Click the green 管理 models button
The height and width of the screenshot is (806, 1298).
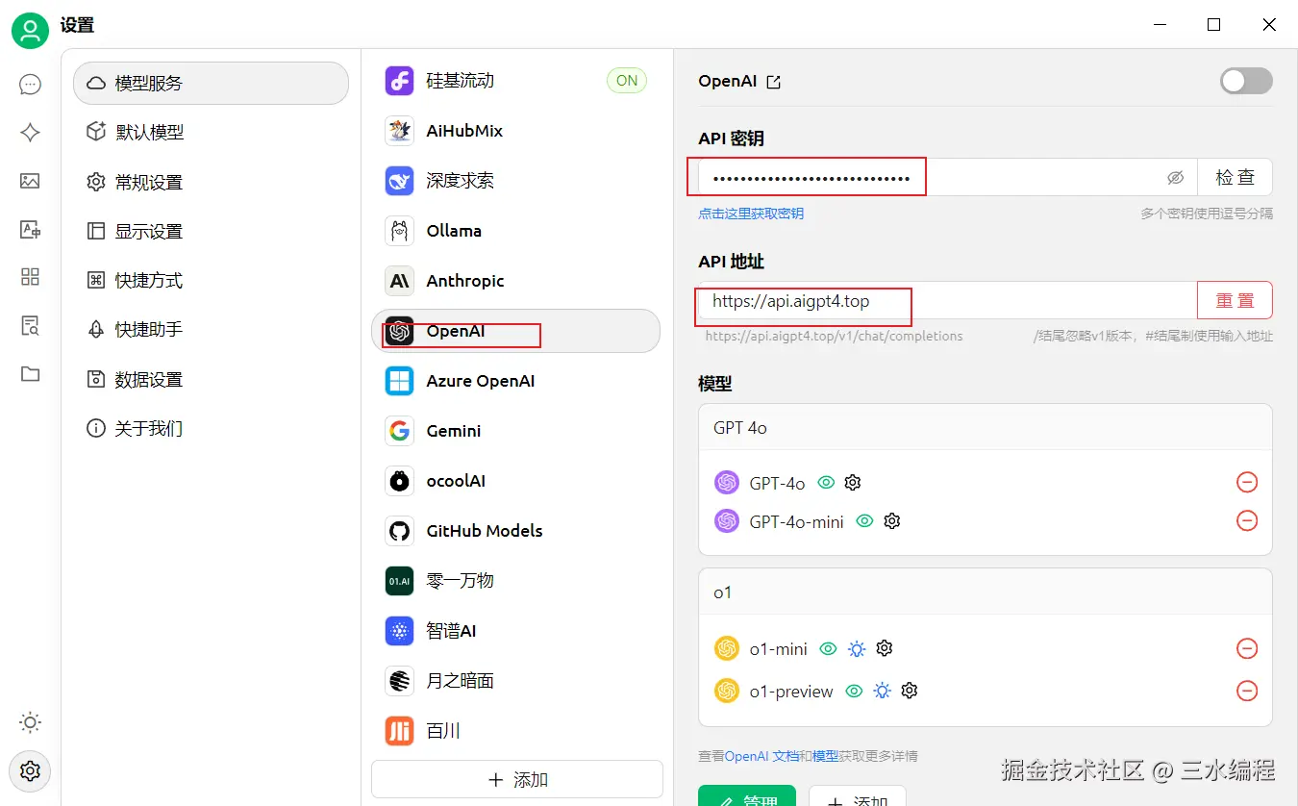747,796
